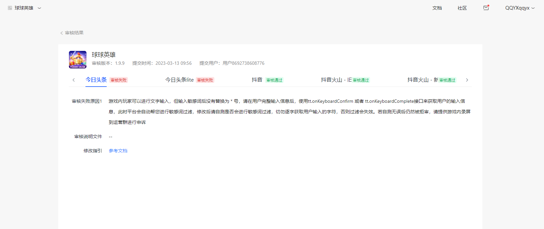The image size is (544, 229).
Task: Switch to the 今日头条lite tab
Action: coord(180,80)
